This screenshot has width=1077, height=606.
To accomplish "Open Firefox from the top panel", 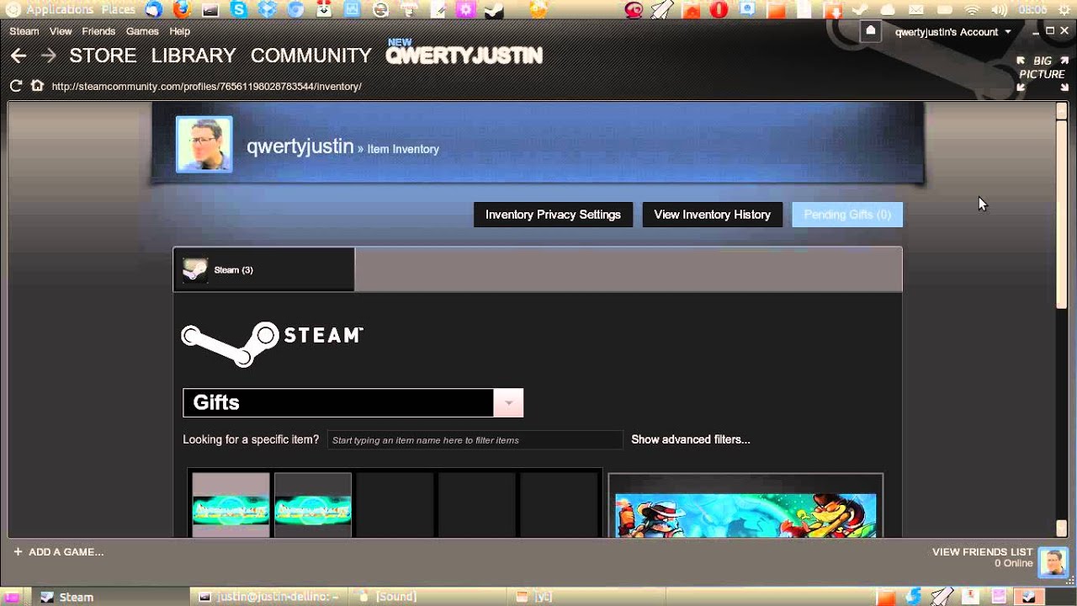I will click(182, 10).
